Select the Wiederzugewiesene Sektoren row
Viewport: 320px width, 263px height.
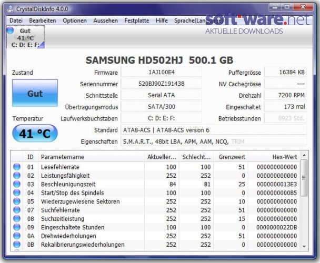(x=155, y=201)
